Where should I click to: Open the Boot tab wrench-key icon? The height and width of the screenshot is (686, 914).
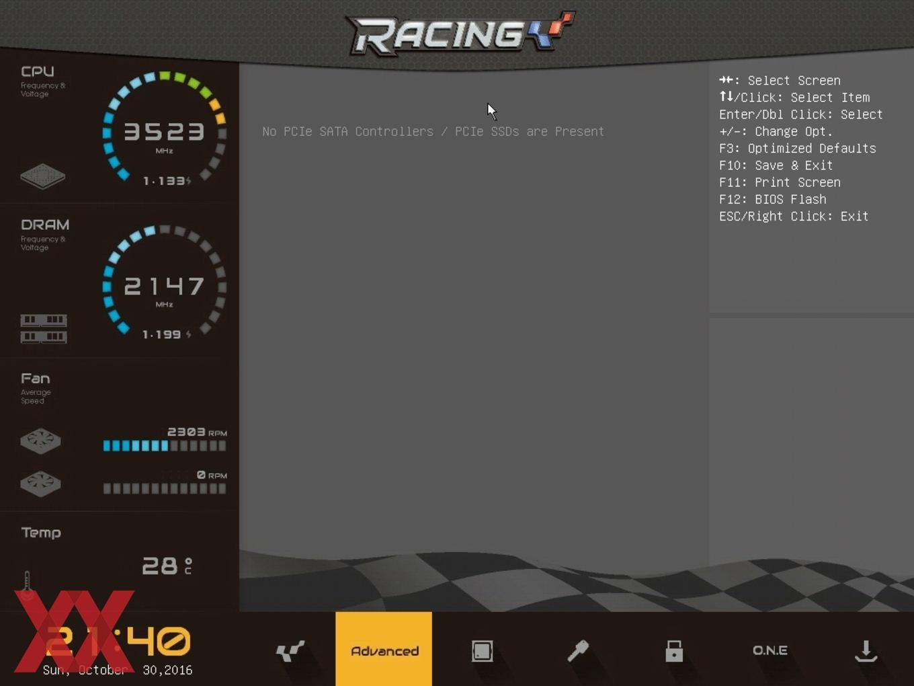(x=578, y=650)
